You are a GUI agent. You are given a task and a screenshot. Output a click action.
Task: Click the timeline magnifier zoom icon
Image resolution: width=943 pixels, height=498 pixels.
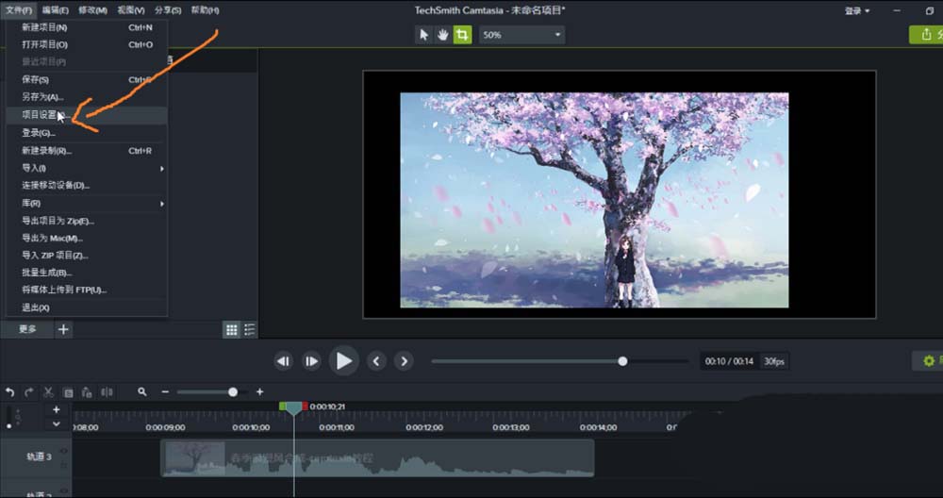point(142,391)
